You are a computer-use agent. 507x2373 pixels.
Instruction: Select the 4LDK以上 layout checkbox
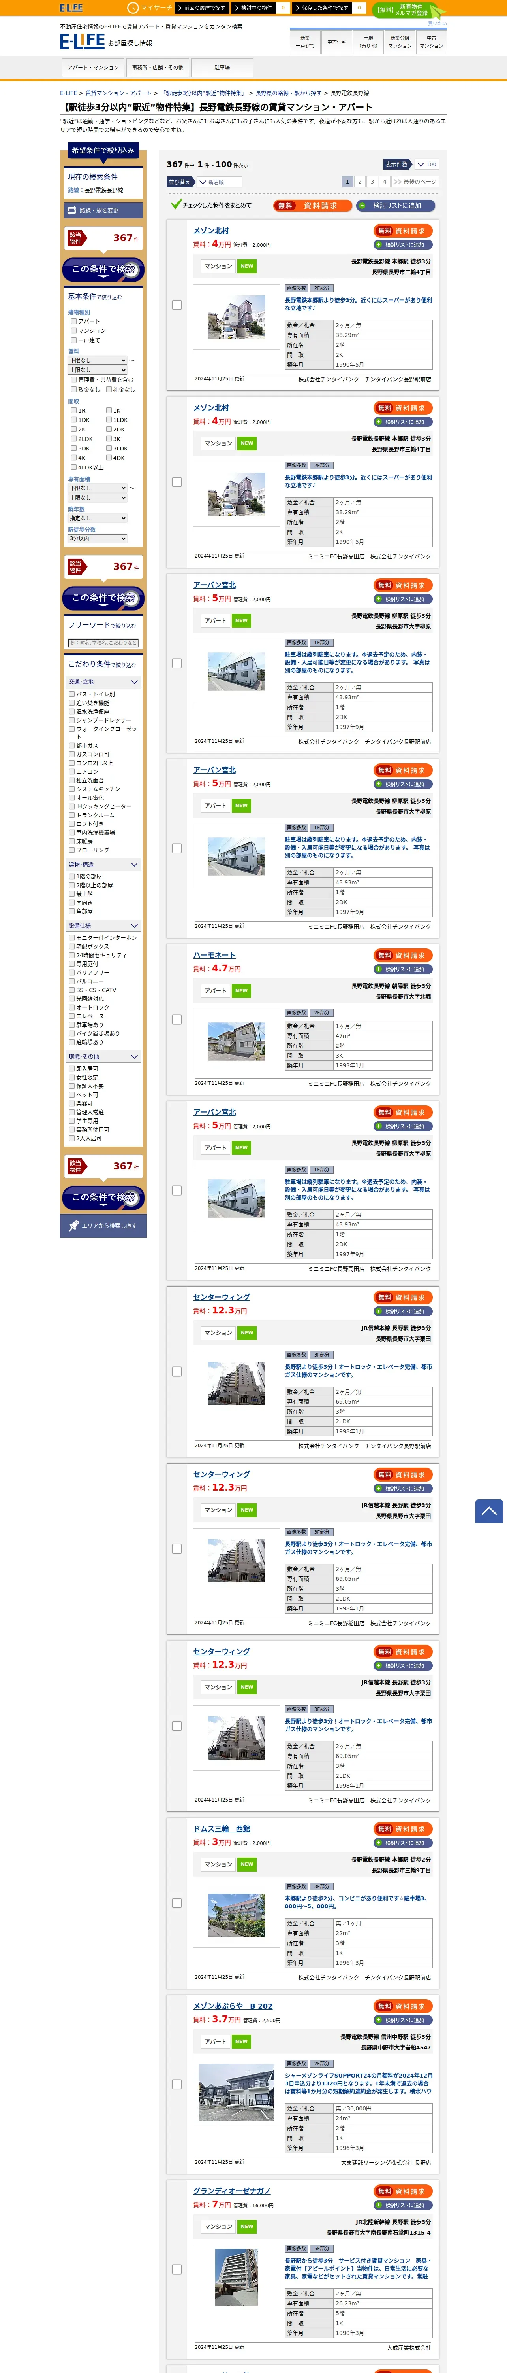coord(73,467)
